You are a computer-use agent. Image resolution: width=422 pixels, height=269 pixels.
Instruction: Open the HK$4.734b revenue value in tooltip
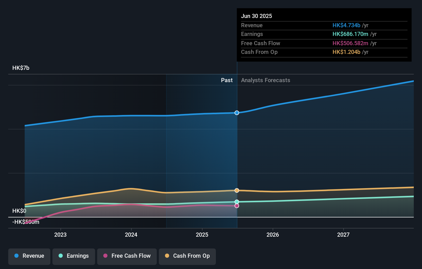coord(346,25)
